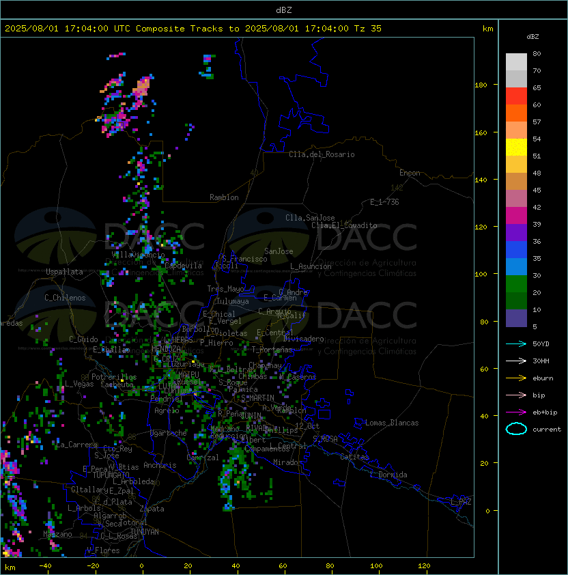Pick the lightest gray 70–80 dBZ band
568x575 pixels.
point(516,62)
